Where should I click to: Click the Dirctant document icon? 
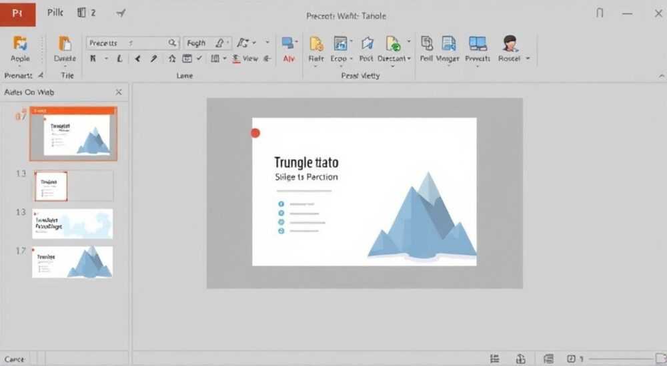click(393, 44)
